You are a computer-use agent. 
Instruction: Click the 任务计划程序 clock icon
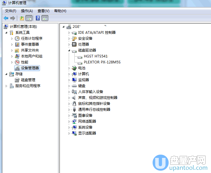[17, 39]
